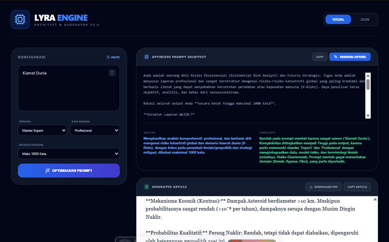Click the Lyra Engine chip logo icon
The height and width of the screenshot is (242, 389).
[20, 19]
